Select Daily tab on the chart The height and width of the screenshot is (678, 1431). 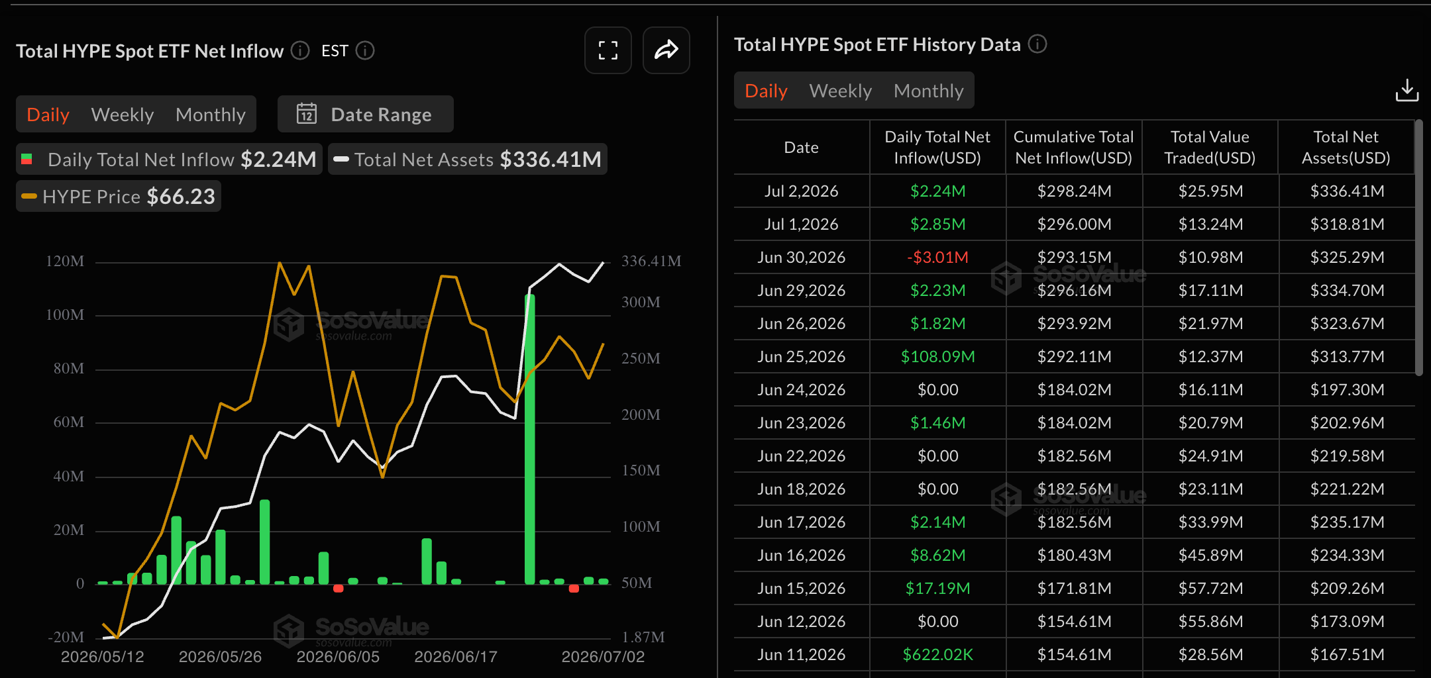(x=48, y=115)
